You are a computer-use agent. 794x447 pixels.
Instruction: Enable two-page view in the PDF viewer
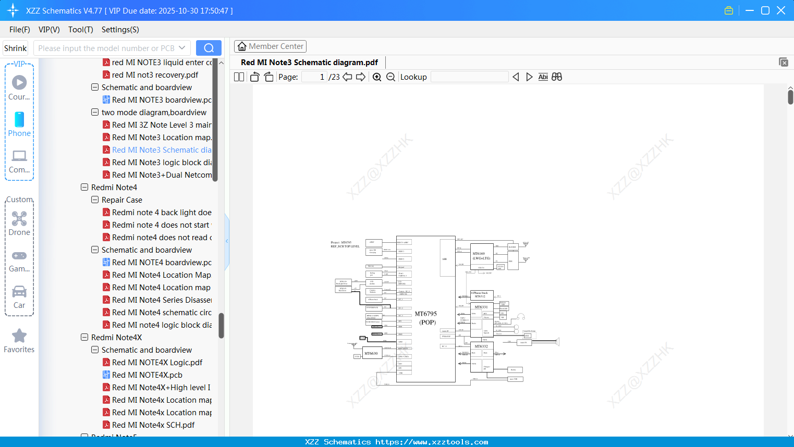point(238,76)
